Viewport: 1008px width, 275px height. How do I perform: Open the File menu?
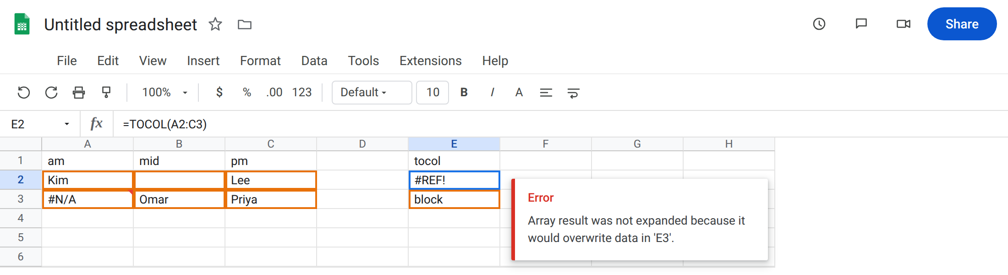coord(67,61)
